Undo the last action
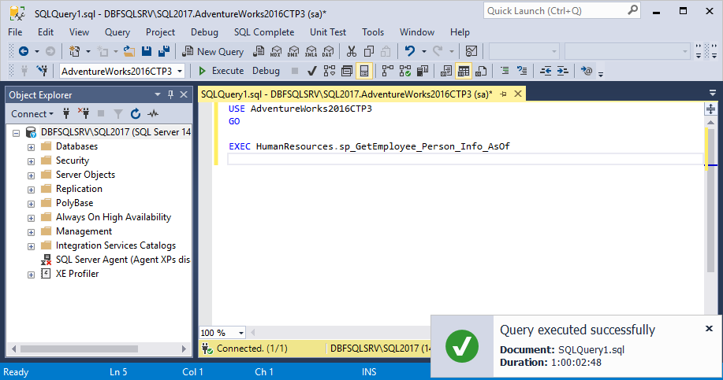This screenshot has height=380, width=723. click(409, 51)
